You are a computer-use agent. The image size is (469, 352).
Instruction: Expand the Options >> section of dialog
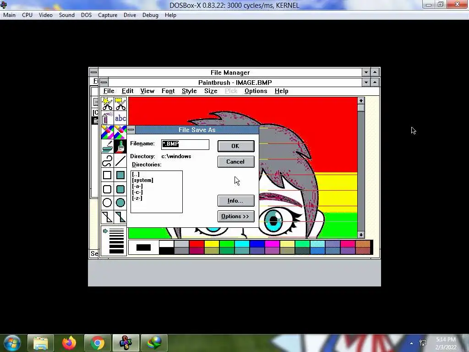pyautogui.click(x=236, y=216)
